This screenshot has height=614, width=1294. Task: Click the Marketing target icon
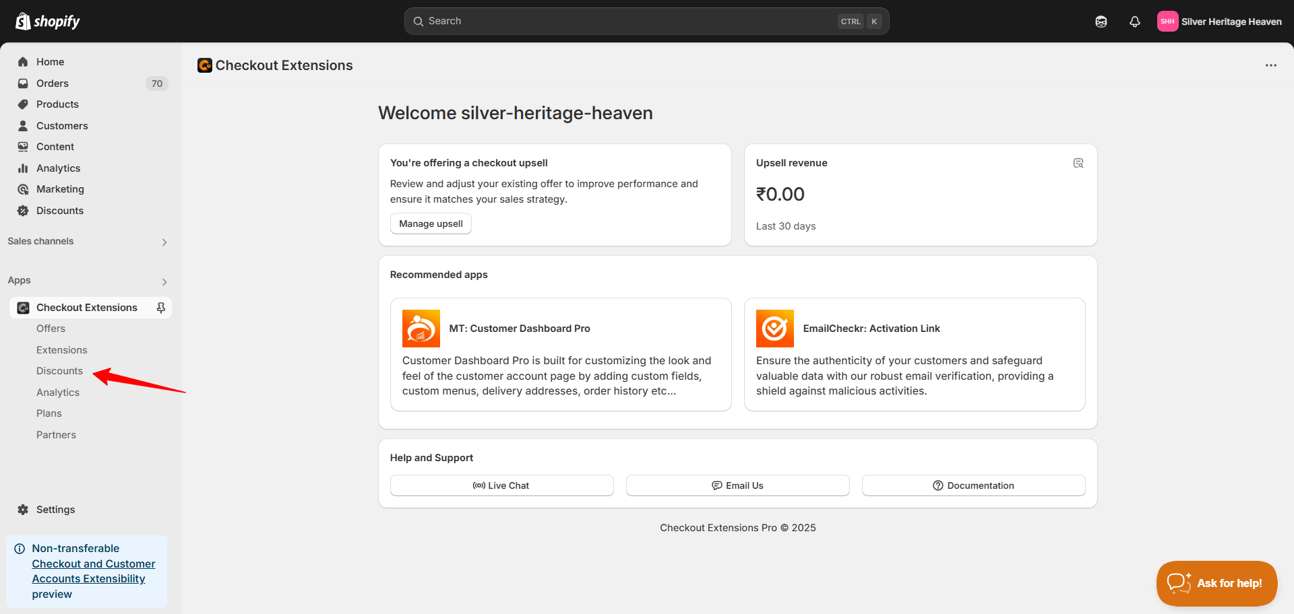coord(23,189)
